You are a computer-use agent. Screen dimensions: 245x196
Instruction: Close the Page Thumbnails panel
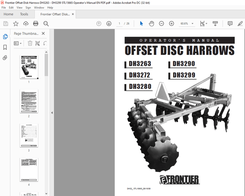coord(43,34)
